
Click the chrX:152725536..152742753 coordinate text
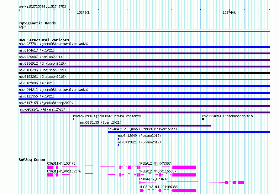(x=42, y=7)
